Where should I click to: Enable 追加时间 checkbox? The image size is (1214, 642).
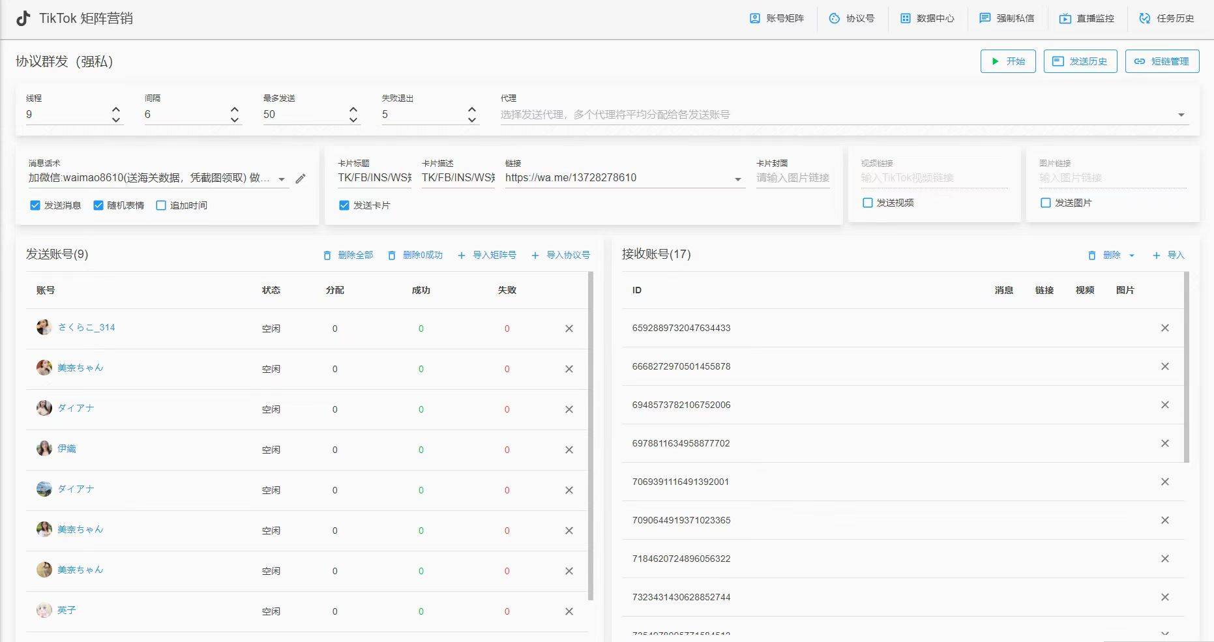point(161,205)
